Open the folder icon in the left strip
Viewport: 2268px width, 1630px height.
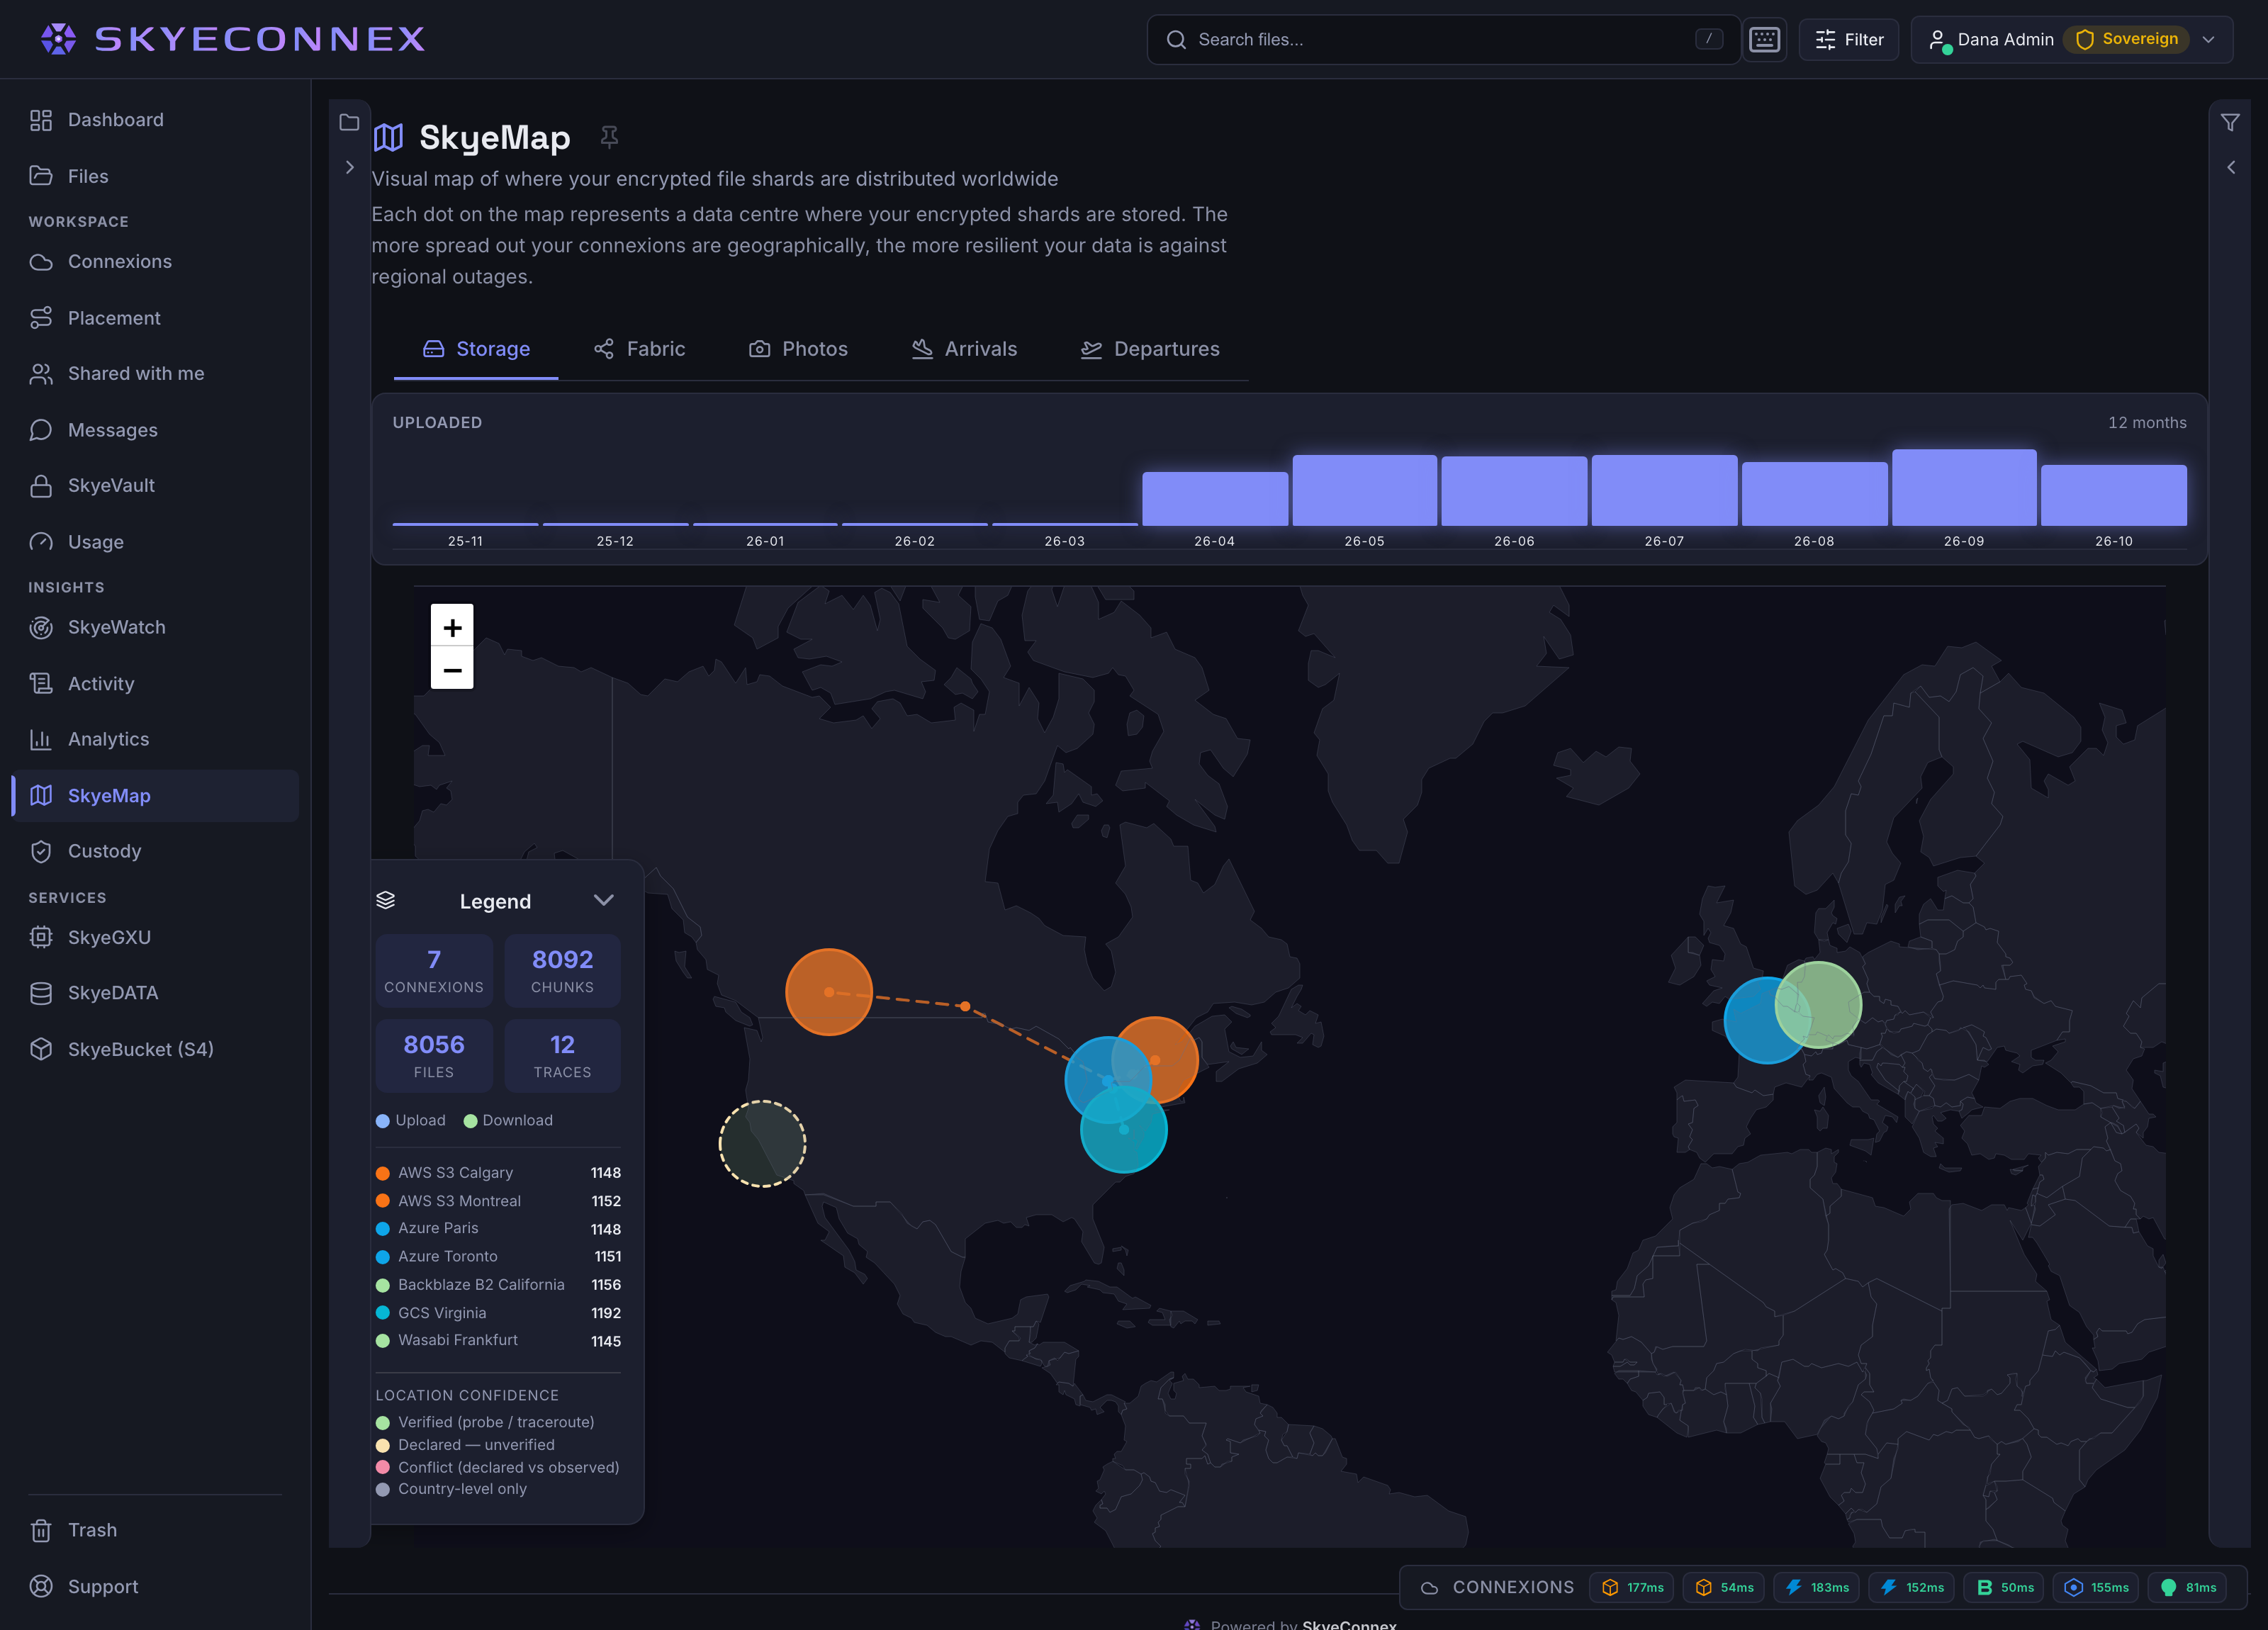pos(349,122)
